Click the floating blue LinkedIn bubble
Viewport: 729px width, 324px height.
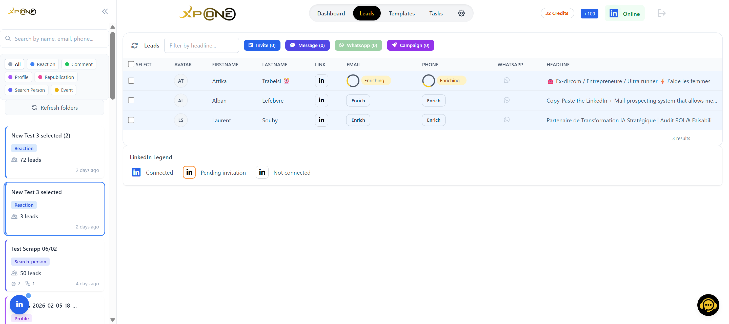click(19, 305)
